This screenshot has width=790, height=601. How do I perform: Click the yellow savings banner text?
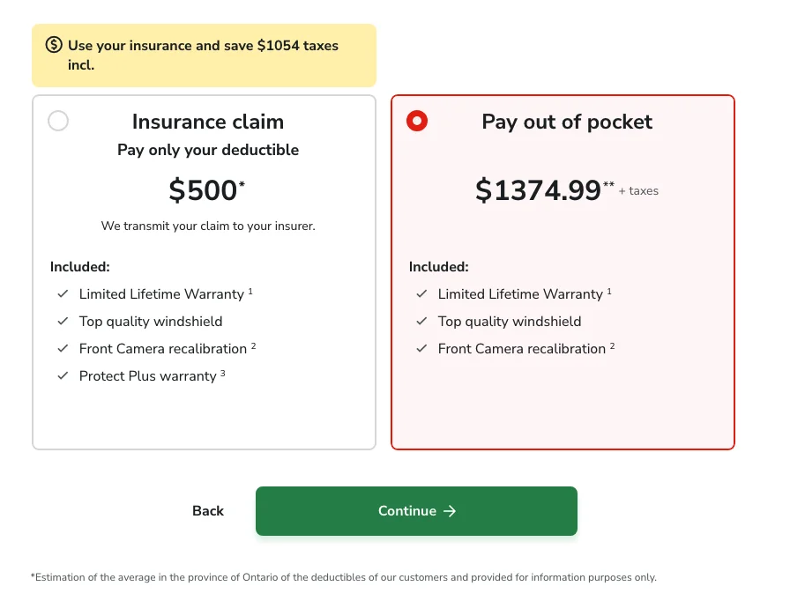[203, 55]
